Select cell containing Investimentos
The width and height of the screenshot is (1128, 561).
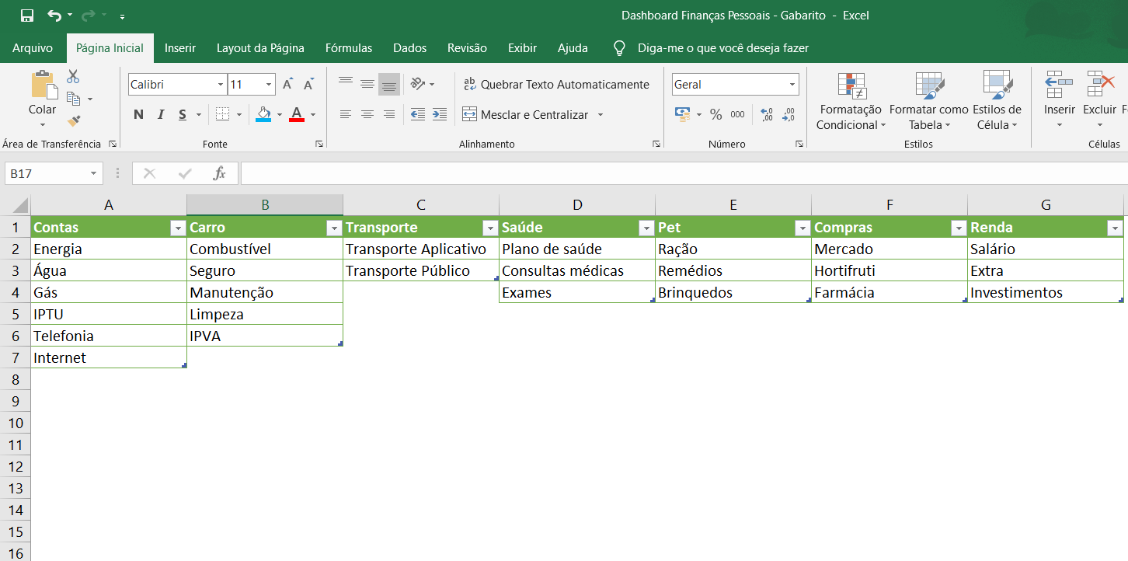pos(1046,293)
